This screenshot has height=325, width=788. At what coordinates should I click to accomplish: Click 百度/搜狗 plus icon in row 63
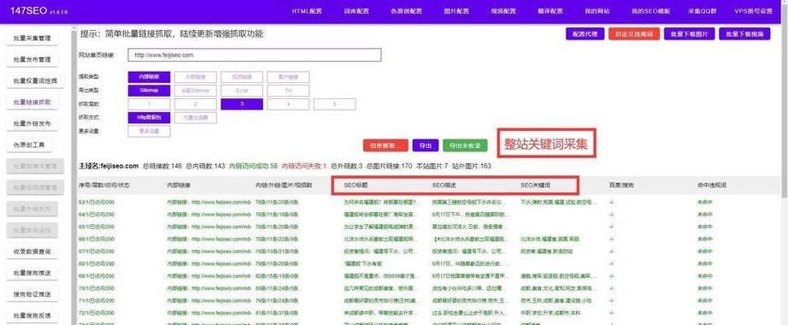[x=612, y=202]
